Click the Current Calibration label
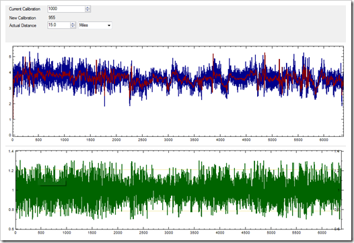Image resolution: width=354 pixels, height=243 pixels. click(x=25, y=9)
